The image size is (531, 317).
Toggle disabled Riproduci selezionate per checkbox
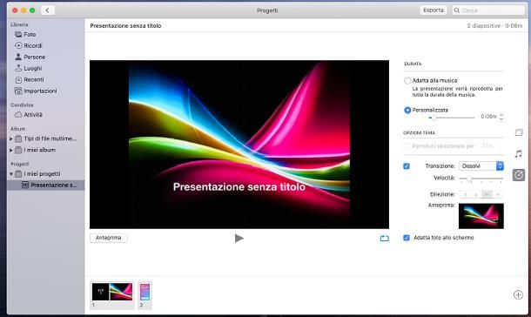pos(407,146)
